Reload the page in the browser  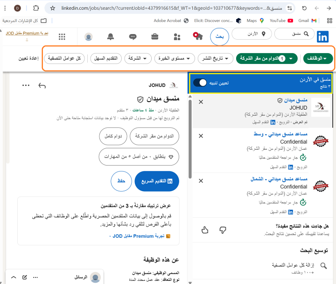click(x=304, y=8)
